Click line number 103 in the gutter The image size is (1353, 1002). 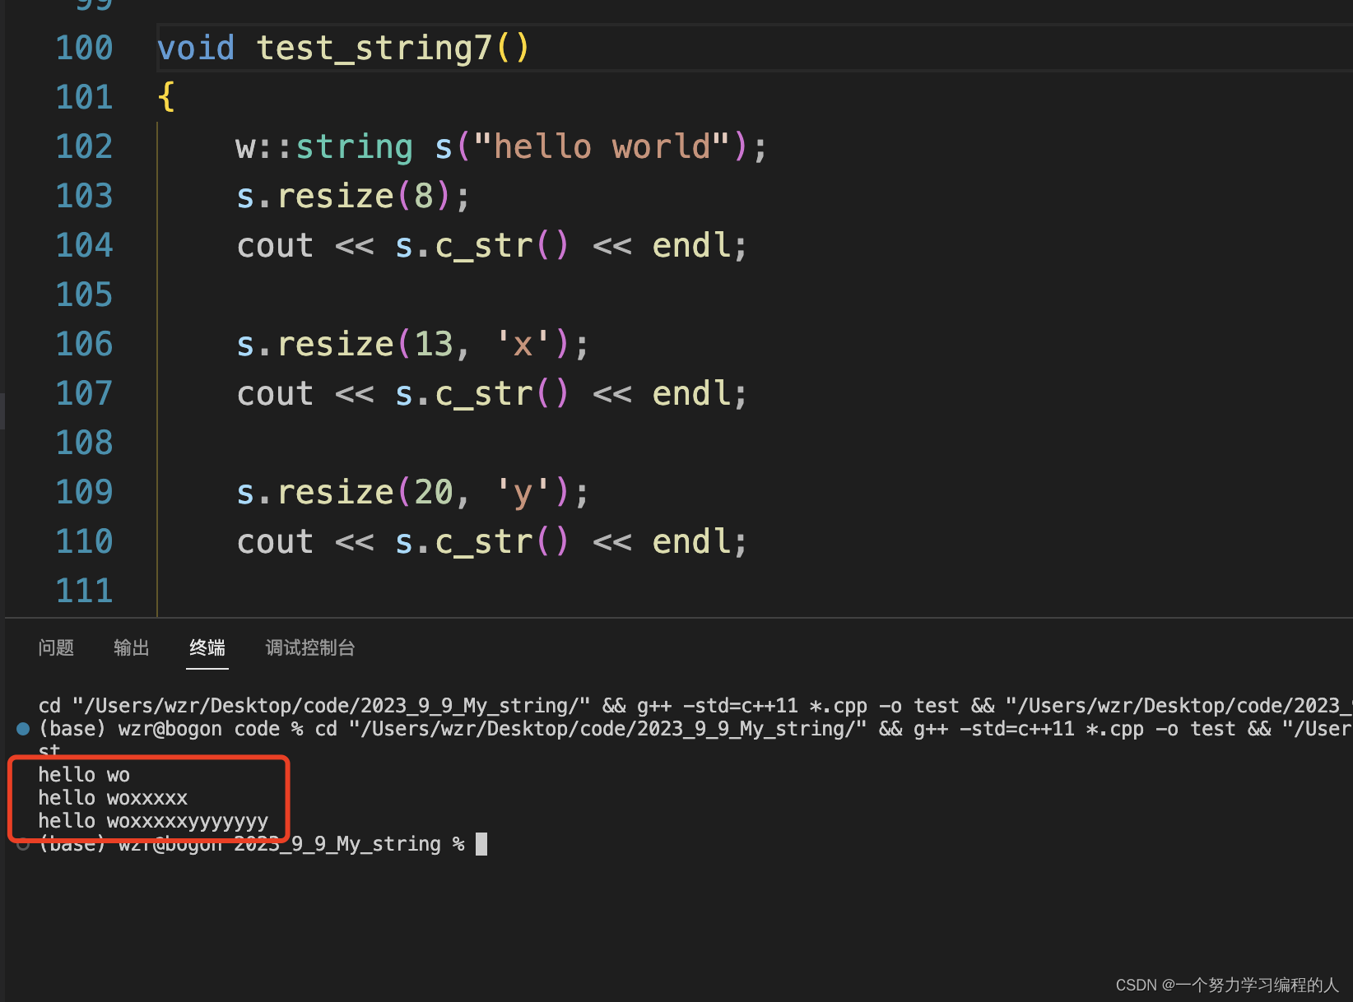[84, 196]
